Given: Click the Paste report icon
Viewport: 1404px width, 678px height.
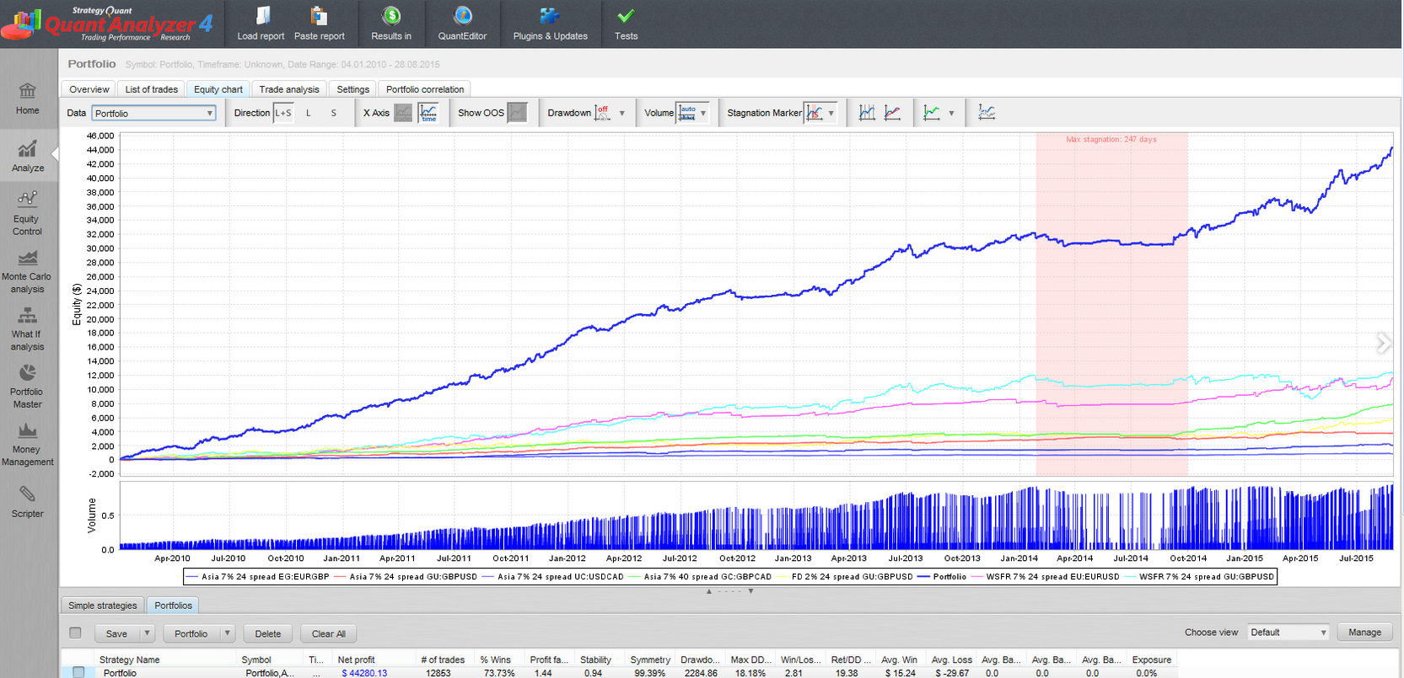Looking at the screenshot, I should click(x=319, y=16).
